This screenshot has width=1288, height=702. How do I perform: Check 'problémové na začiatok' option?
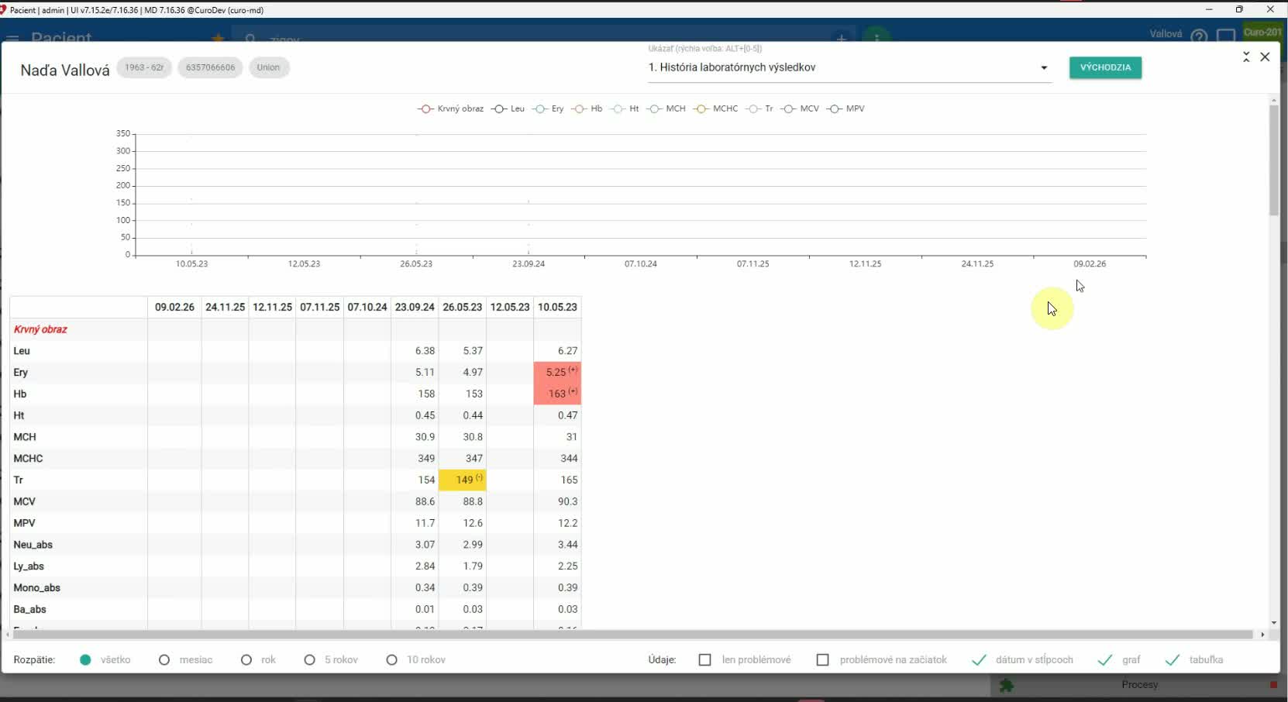pos(822,660)
